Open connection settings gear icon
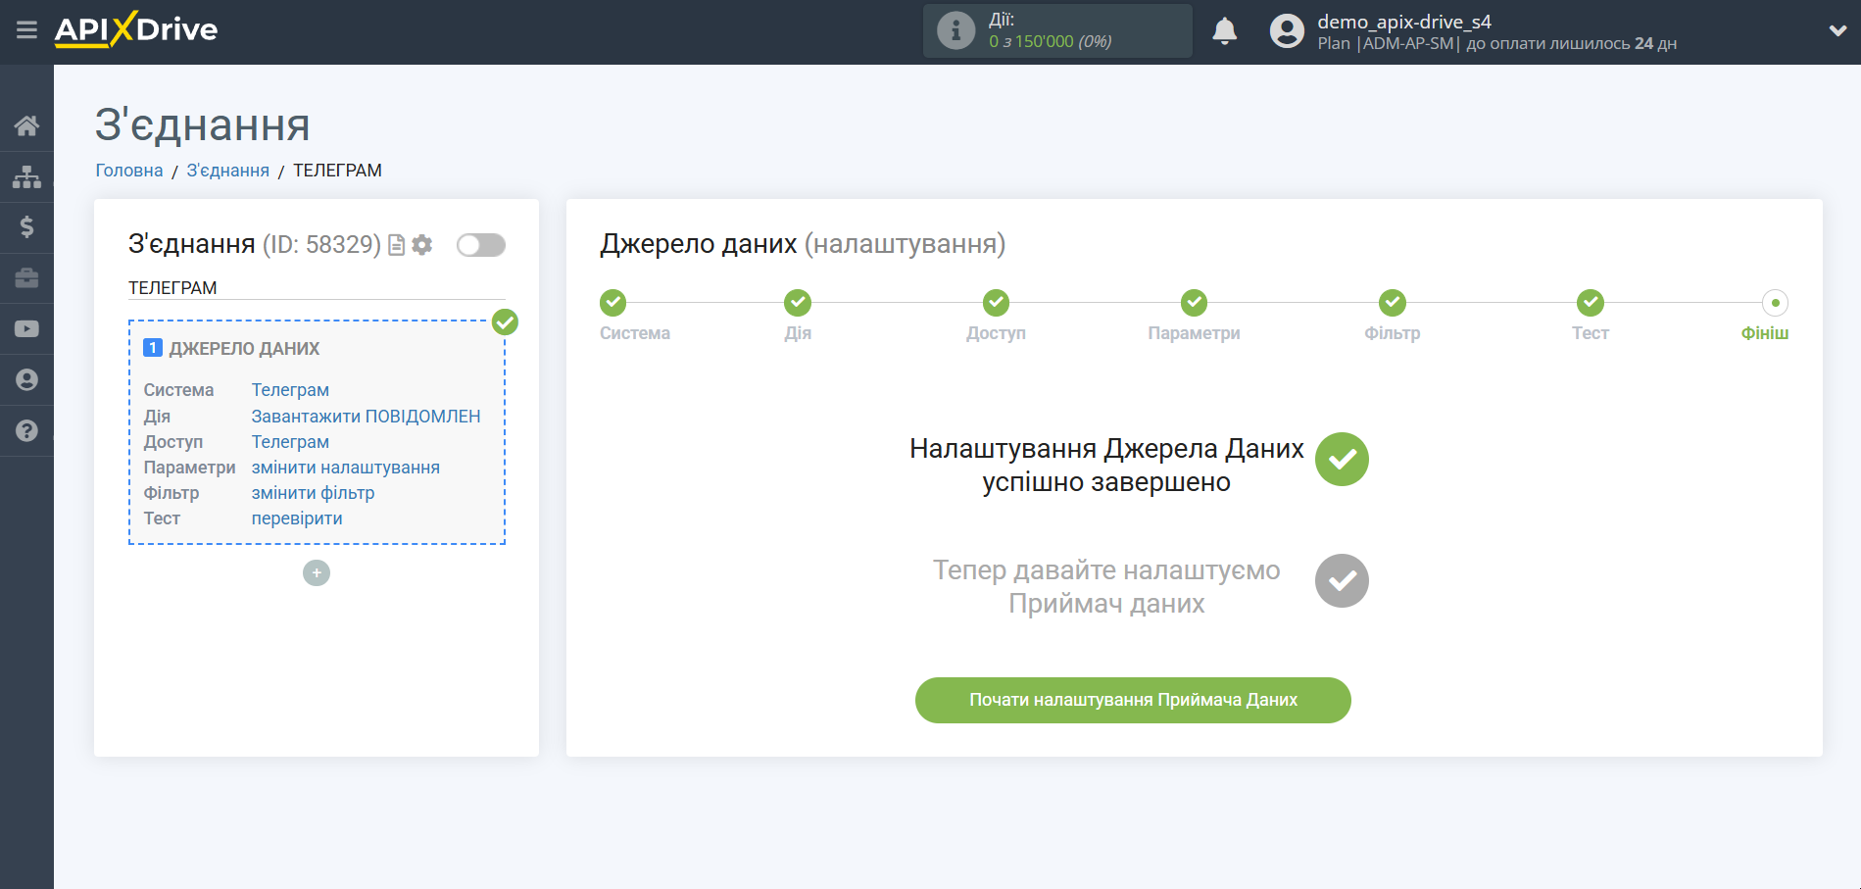This screenshot has height=889, width=1861. coord(421,245)
